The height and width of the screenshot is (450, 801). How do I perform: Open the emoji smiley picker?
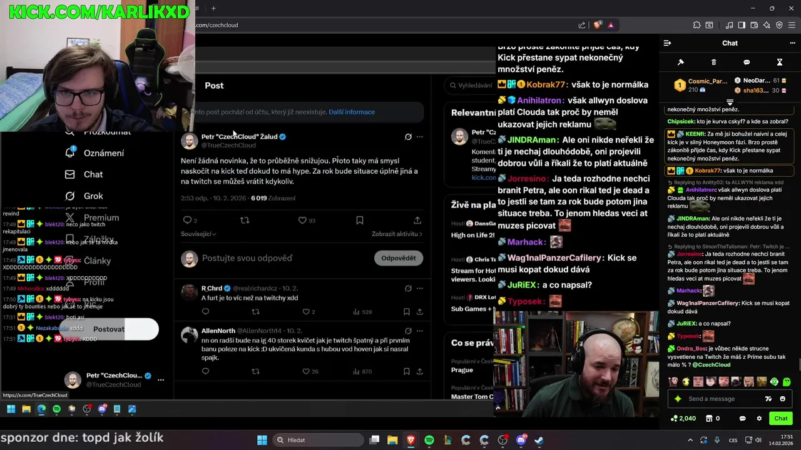782,399
